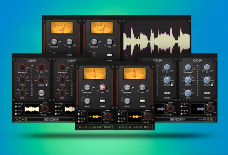Toggle the IN engage button on rightmost blue C502V
Viewport: 228px width, 155px height.
click(x=207, y=93)
